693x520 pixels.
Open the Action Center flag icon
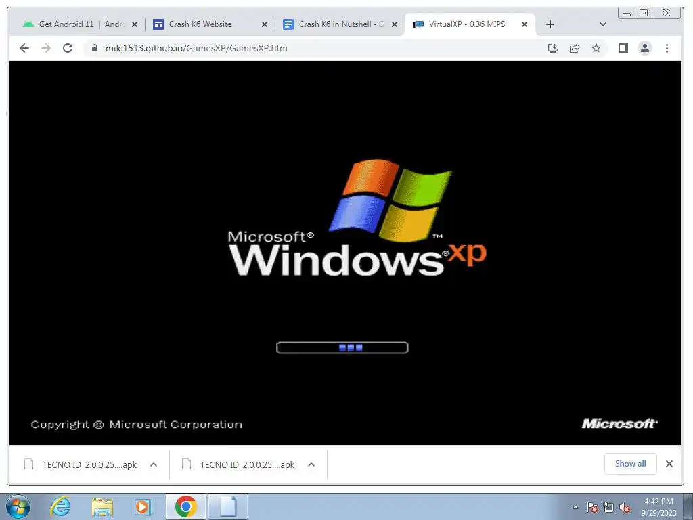point(592,507)
